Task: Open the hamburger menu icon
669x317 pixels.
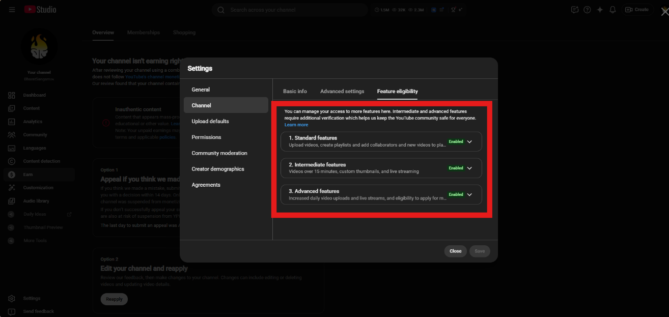Action: (12, 10)
